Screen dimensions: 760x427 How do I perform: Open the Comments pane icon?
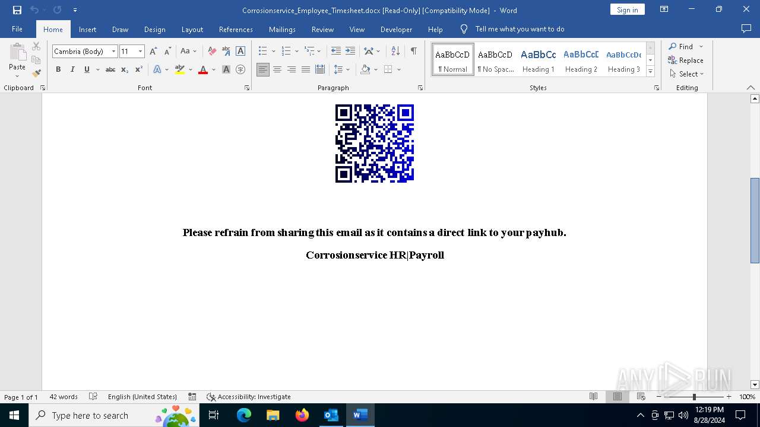pos(746,29)
